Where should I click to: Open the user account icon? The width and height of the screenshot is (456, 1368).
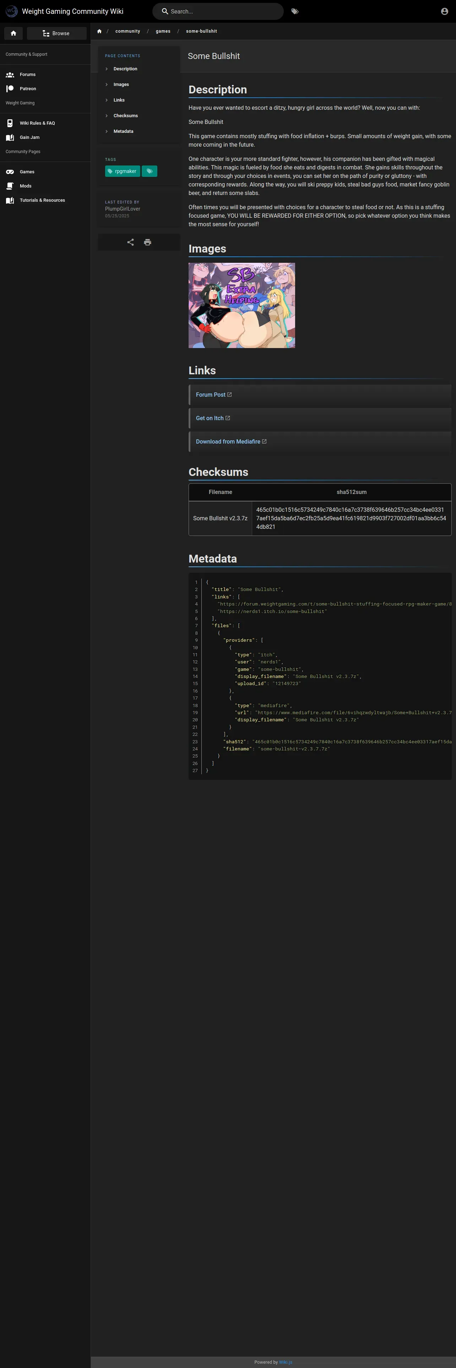point(444,11)
